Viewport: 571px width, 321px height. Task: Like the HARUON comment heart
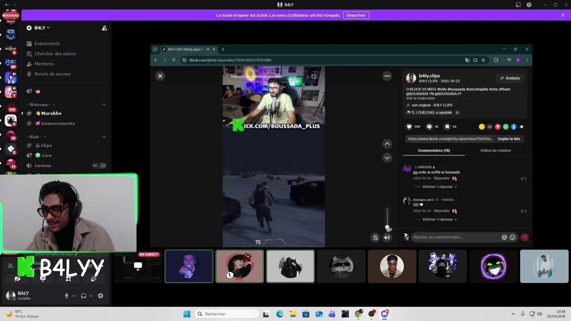click(x=522, y=179)
